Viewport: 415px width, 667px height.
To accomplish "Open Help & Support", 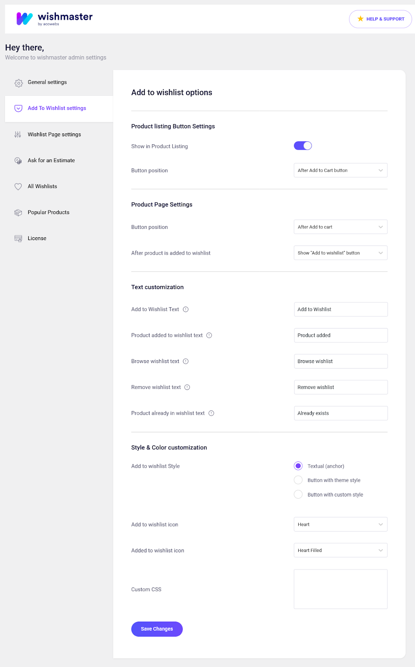I will coord(380,19).
